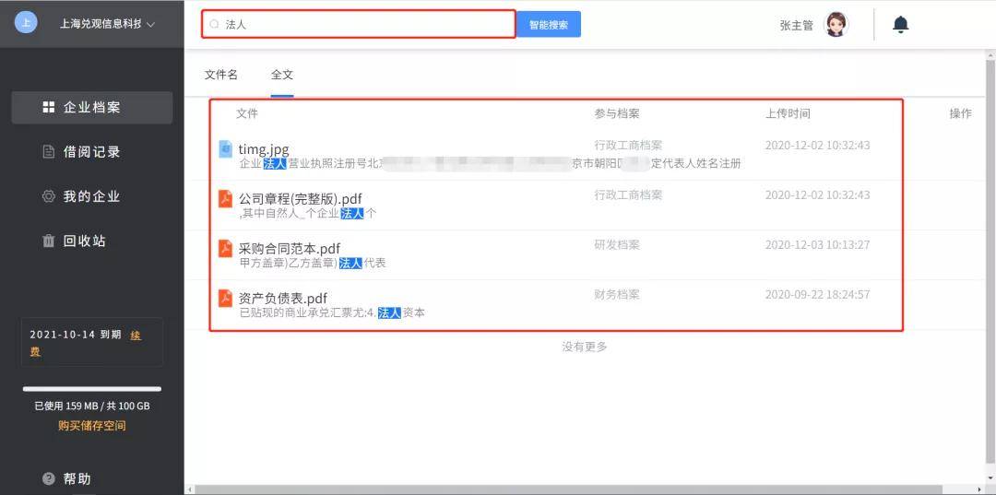The height and width of the screenshot is (495, 996).
Task: Open 借阅记录 in the sidebar
Action: coord(92,152)
